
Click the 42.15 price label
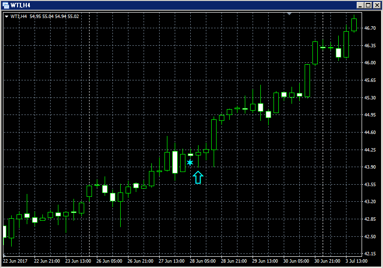point(370,253)
